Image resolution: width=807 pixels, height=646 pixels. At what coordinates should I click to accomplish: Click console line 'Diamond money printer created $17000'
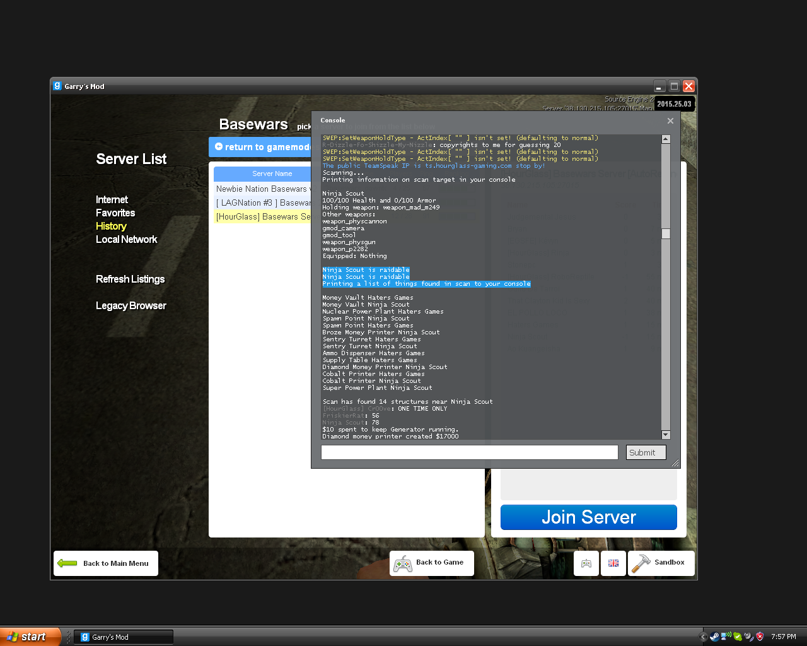[390, 437]
